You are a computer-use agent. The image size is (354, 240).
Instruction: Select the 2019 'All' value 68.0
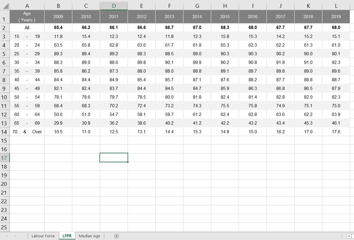point(336,27)
